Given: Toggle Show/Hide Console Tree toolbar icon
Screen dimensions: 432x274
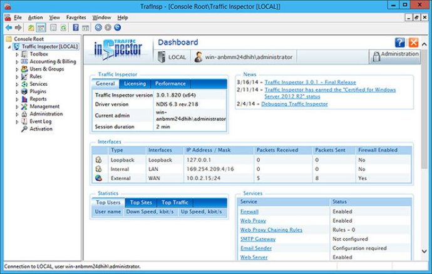Looking at the screenshot, I should point(41,28).
